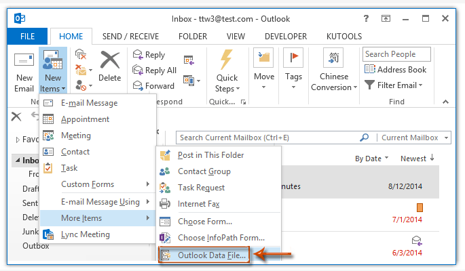
Task: Click the search magnifier icon
Action: coord(364,138)
